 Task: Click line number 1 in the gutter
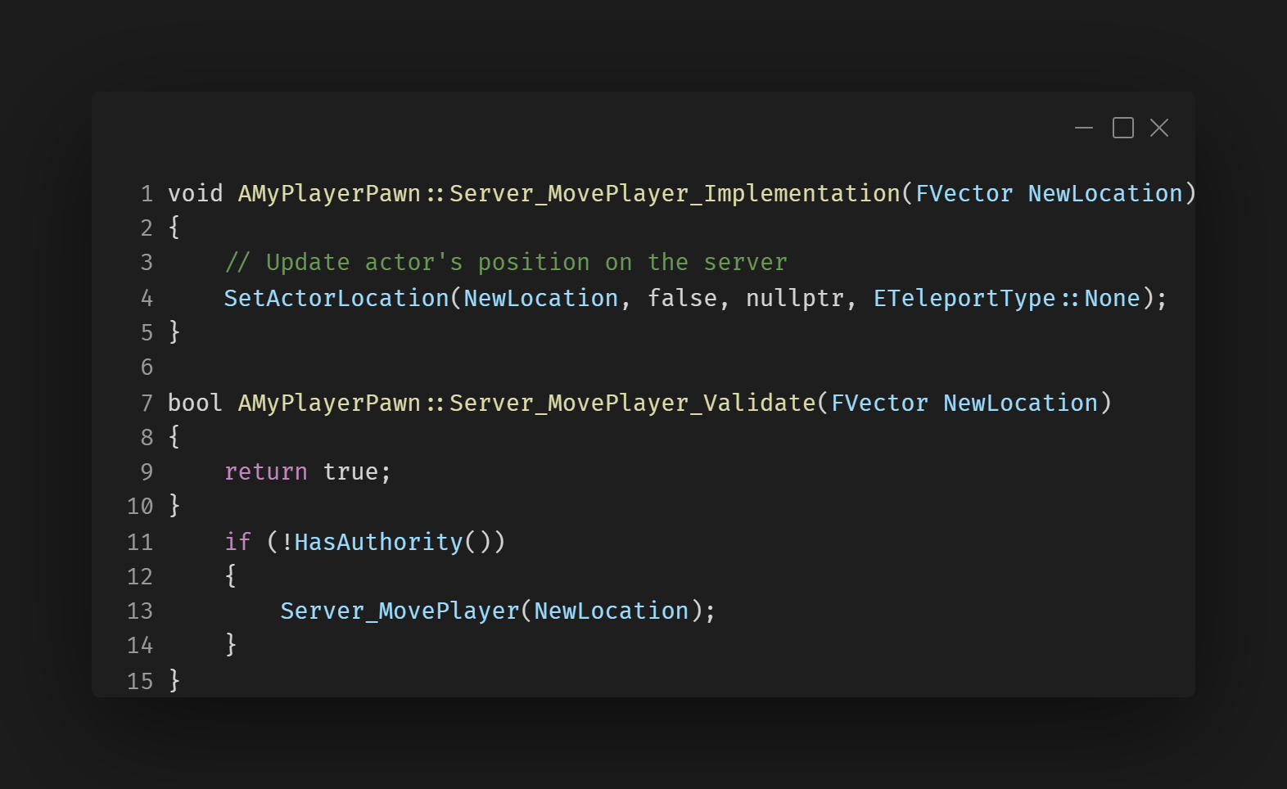tap(147, 194)
